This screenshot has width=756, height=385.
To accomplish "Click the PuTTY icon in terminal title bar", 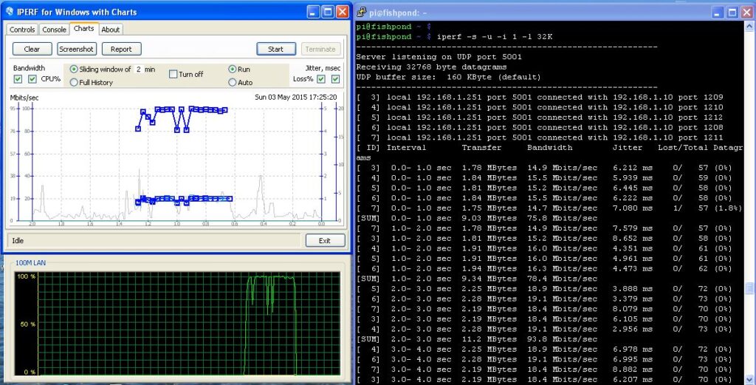I will (x=361, y=12).
